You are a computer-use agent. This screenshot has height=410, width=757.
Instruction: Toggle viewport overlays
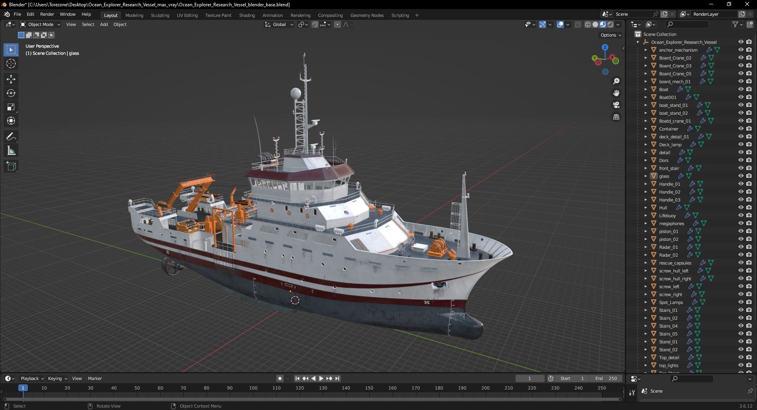coord(560,24)
